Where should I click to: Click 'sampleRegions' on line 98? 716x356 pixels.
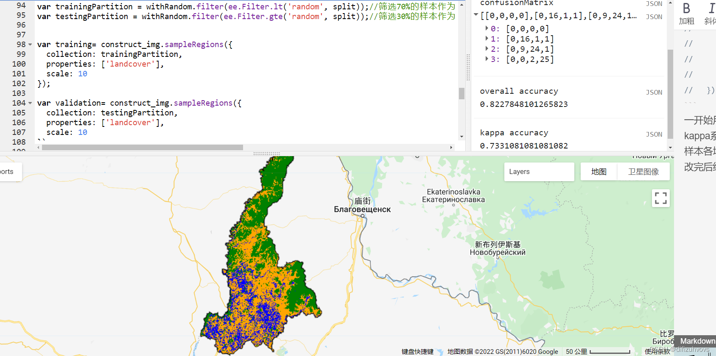click(x=194, y=45)
